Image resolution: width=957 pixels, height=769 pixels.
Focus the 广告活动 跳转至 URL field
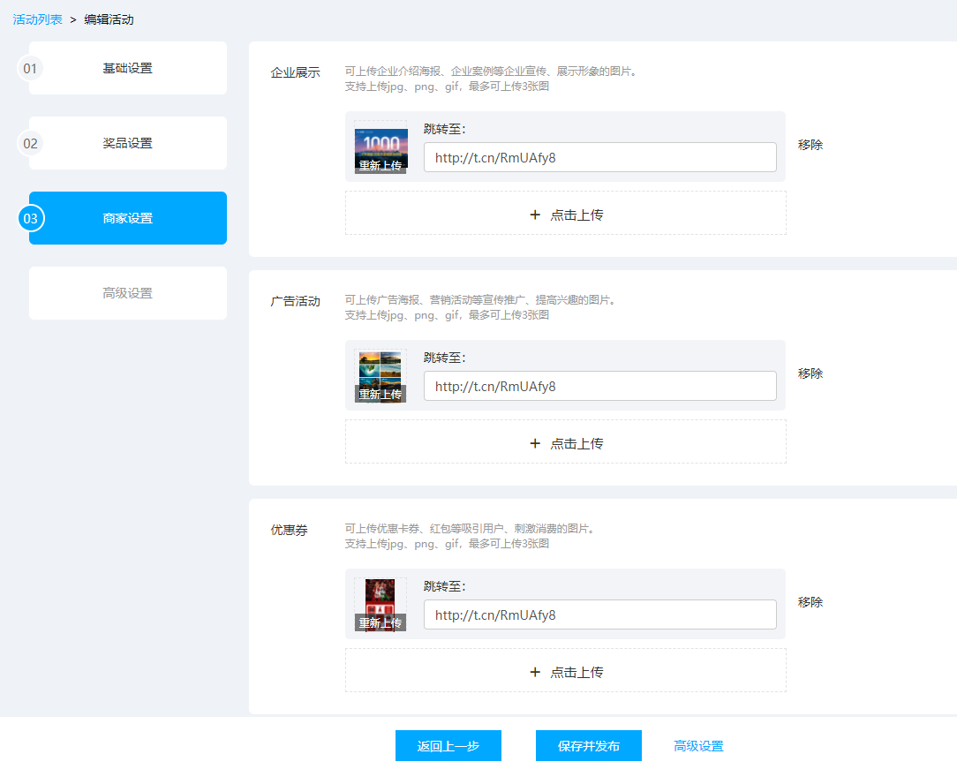599,387
